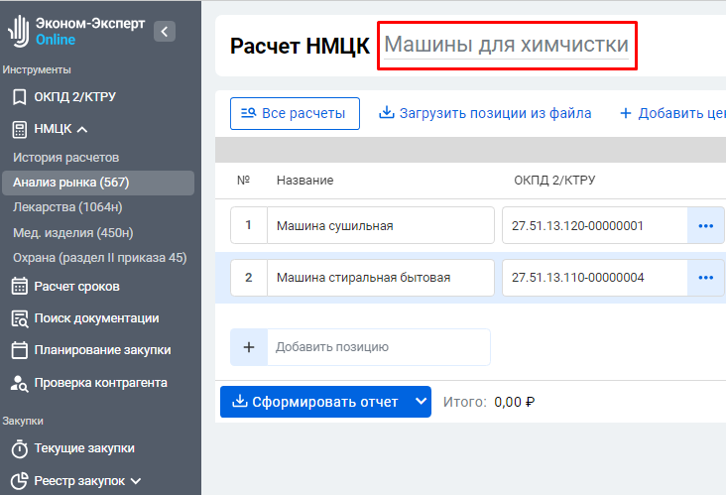Click the Текущие закупки stopwatch icon
726x495 pixels.
[x=20, y=448]
